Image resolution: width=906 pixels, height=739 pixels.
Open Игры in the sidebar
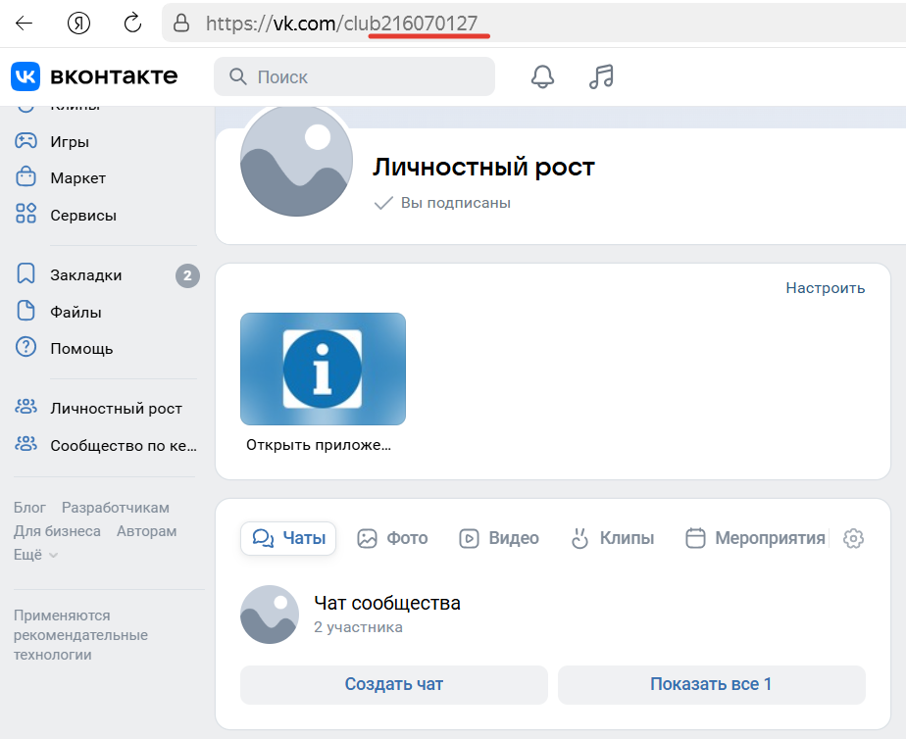click(x=70, y=141)
